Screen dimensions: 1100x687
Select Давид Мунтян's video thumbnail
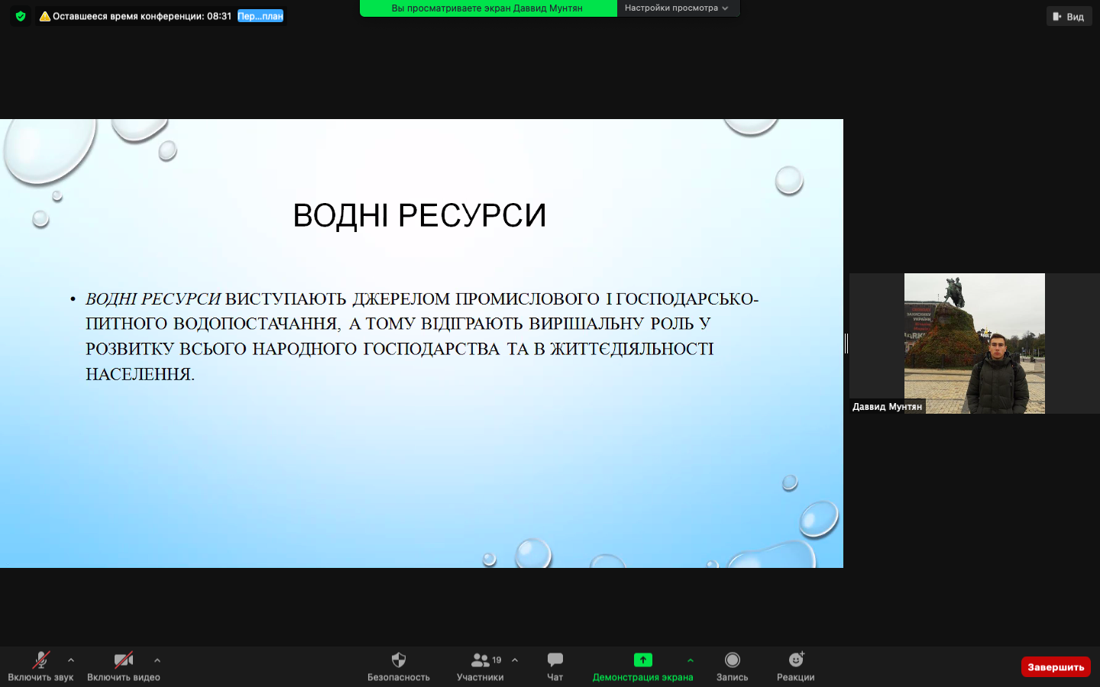point(974,343)
